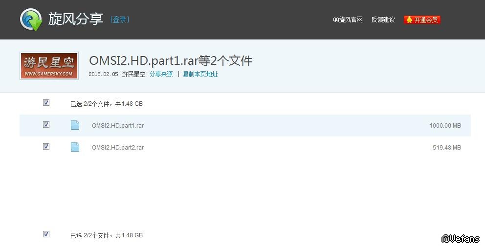485x249 pixels.
Task: Toggle the top select-all checkbox
Action: [46, 103]
